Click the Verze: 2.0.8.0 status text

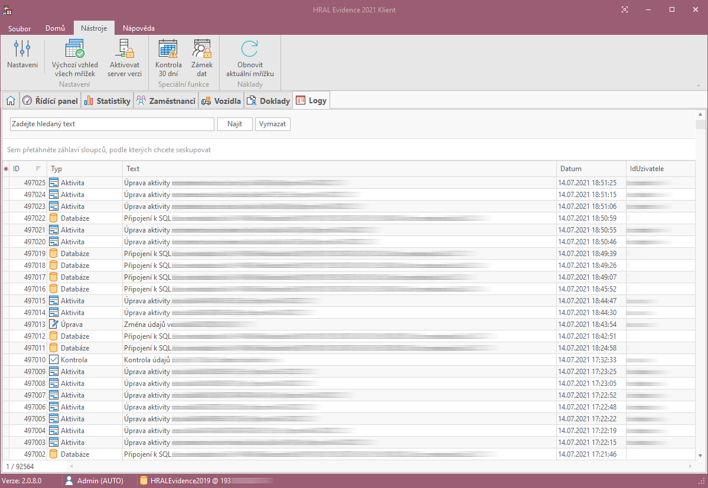[x=22, y=481]
